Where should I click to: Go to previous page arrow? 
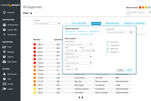[x=79, y=98]
